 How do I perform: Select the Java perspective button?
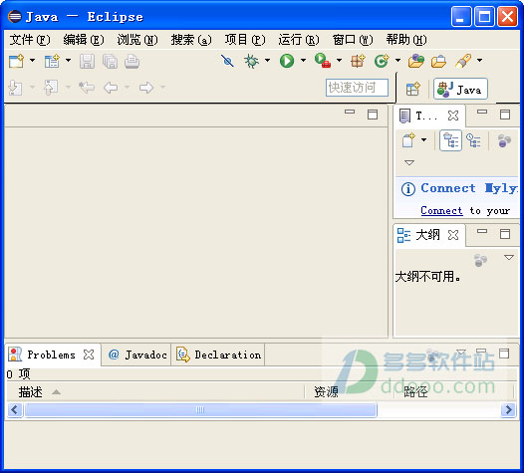460,89
